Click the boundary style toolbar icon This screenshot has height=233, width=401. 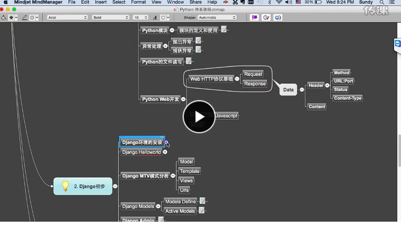coord(32,18)
